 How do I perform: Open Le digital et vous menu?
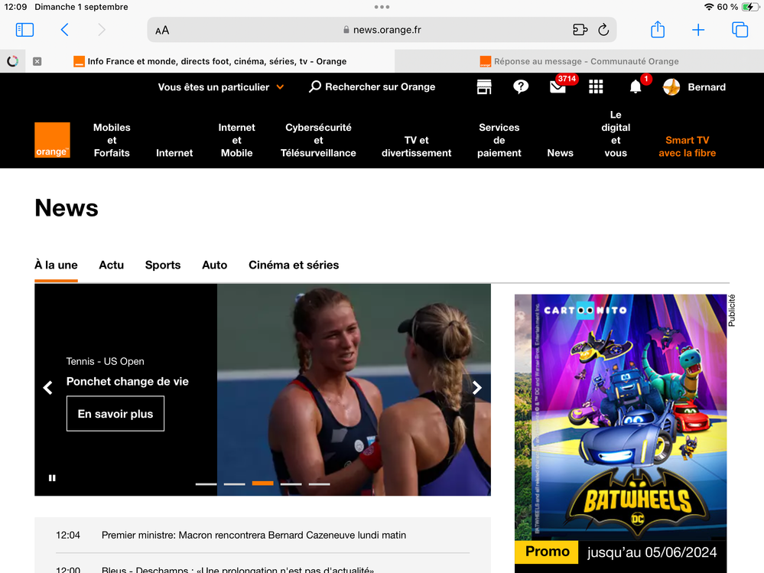[x=616, y=134]
